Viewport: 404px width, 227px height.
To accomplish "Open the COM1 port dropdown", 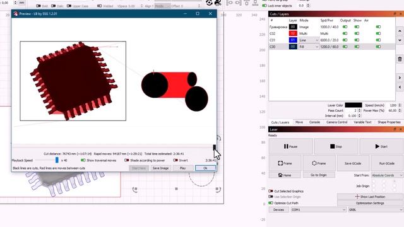I will pyautogui.click(x=318, y=210).
